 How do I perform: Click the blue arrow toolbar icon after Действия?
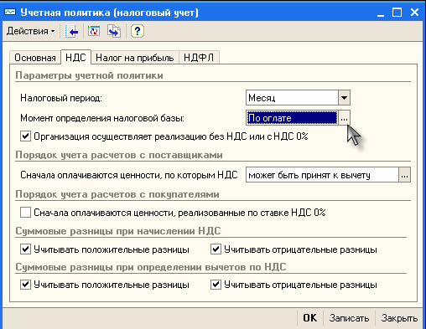point(71,31)
